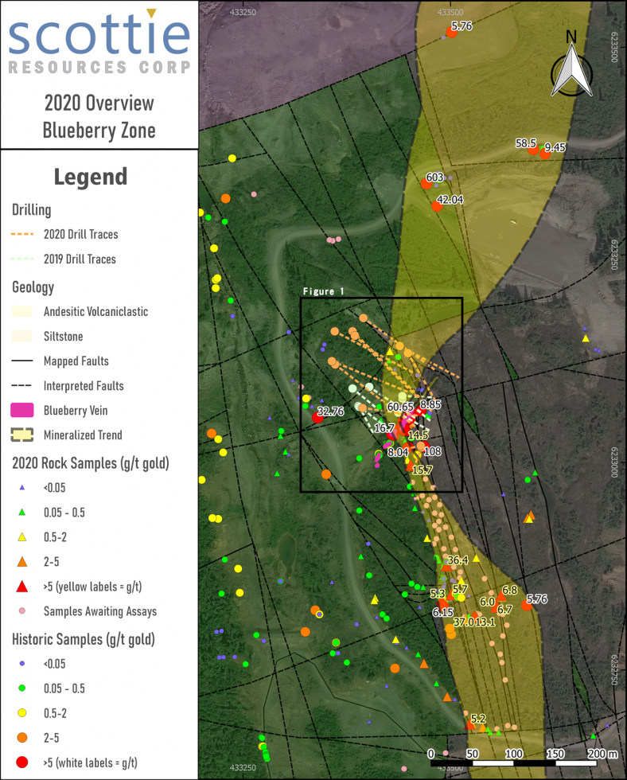Screen dimensions: 627x780
Task: Select the red triangle >5 legend symbol
Action: click(22, 587)
